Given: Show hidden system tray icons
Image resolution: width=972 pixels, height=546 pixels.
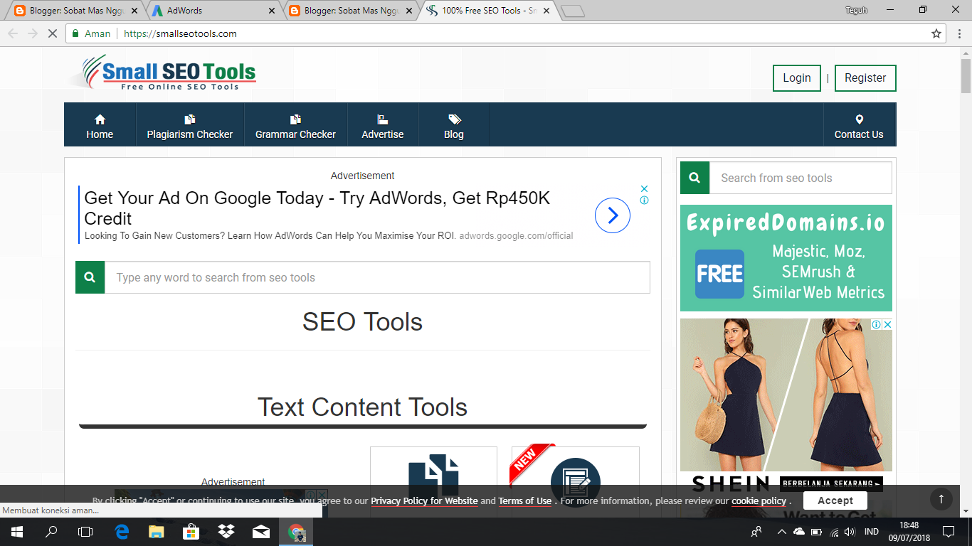Looking at the screenshot, I should [x=782, y=532].
